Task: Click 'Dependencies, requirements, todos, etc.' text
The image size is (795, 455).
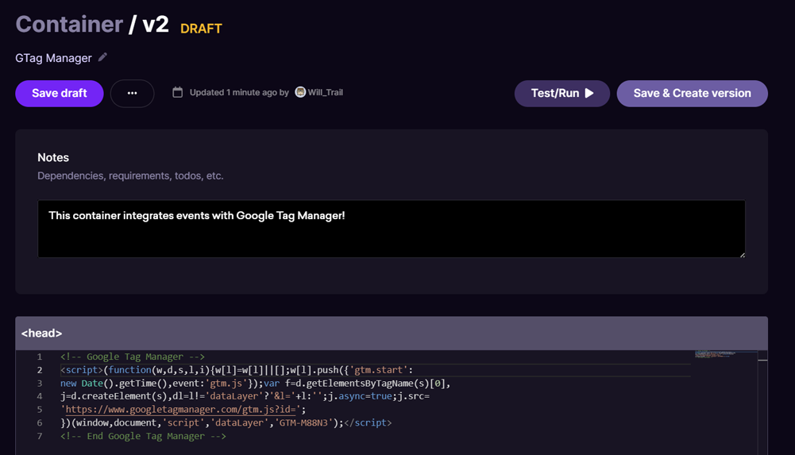Action: (x=130, y=175)
